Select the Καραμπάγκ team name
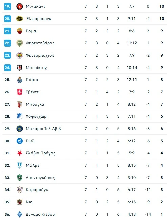The image size is (167, 219). 37,190
